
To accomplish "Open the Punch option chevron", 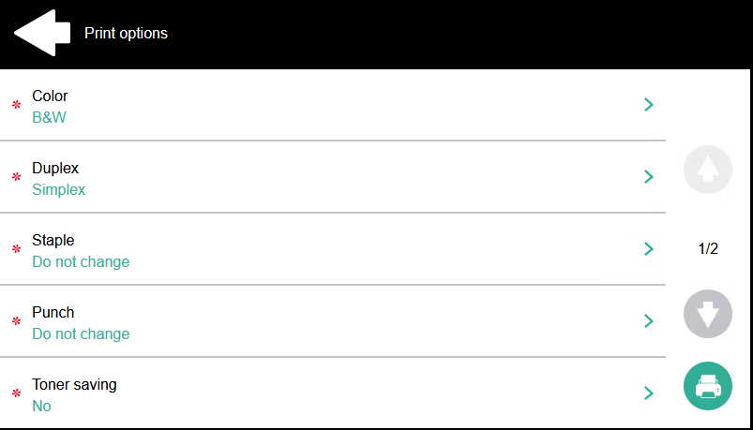I will tap(648, 321).
